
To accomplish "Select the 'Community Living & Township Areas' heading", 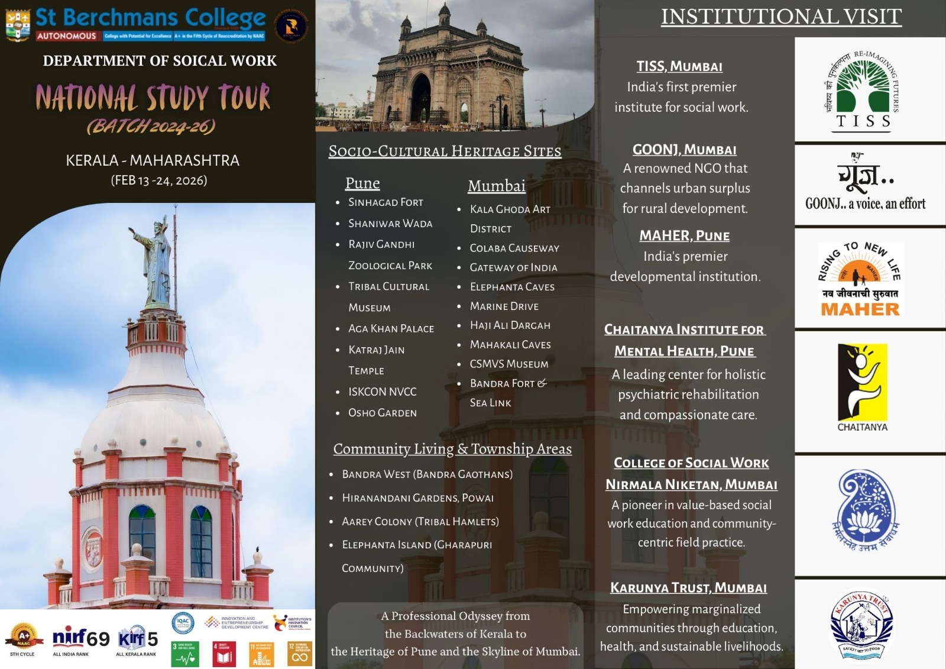I will 452,449.
